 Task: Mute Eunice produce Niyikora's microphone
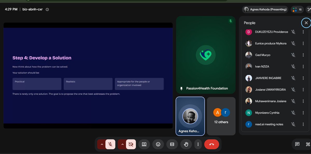pos(293,43)
